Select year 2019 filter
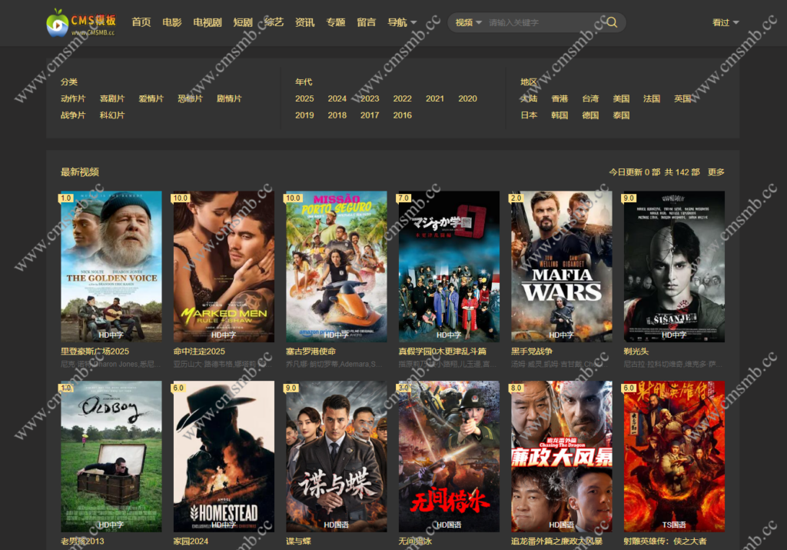787x550 pixels. pyautogui.click(x=304, y=115)
